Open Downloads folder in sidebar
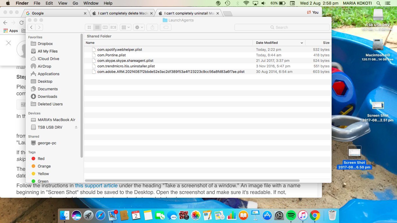Viewport: 397px width, 223px height. click(47, 96)
